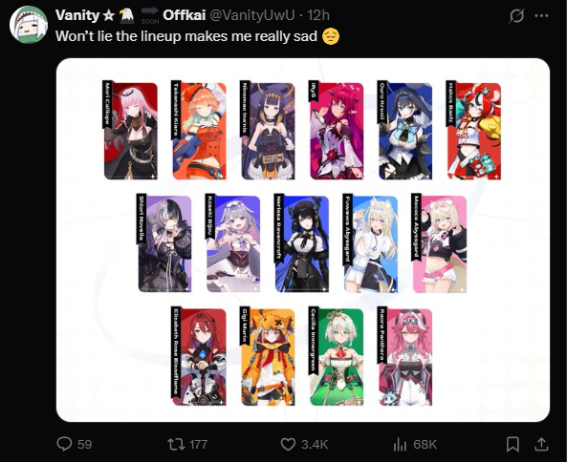Open the three-dot more options menu
Viewport: 567px width, 462px height.
click(541, 16)
